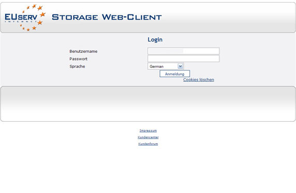This screenshot has height=193, width=296.
Task: Select the German text in language combo box
Action: point(156,66)
